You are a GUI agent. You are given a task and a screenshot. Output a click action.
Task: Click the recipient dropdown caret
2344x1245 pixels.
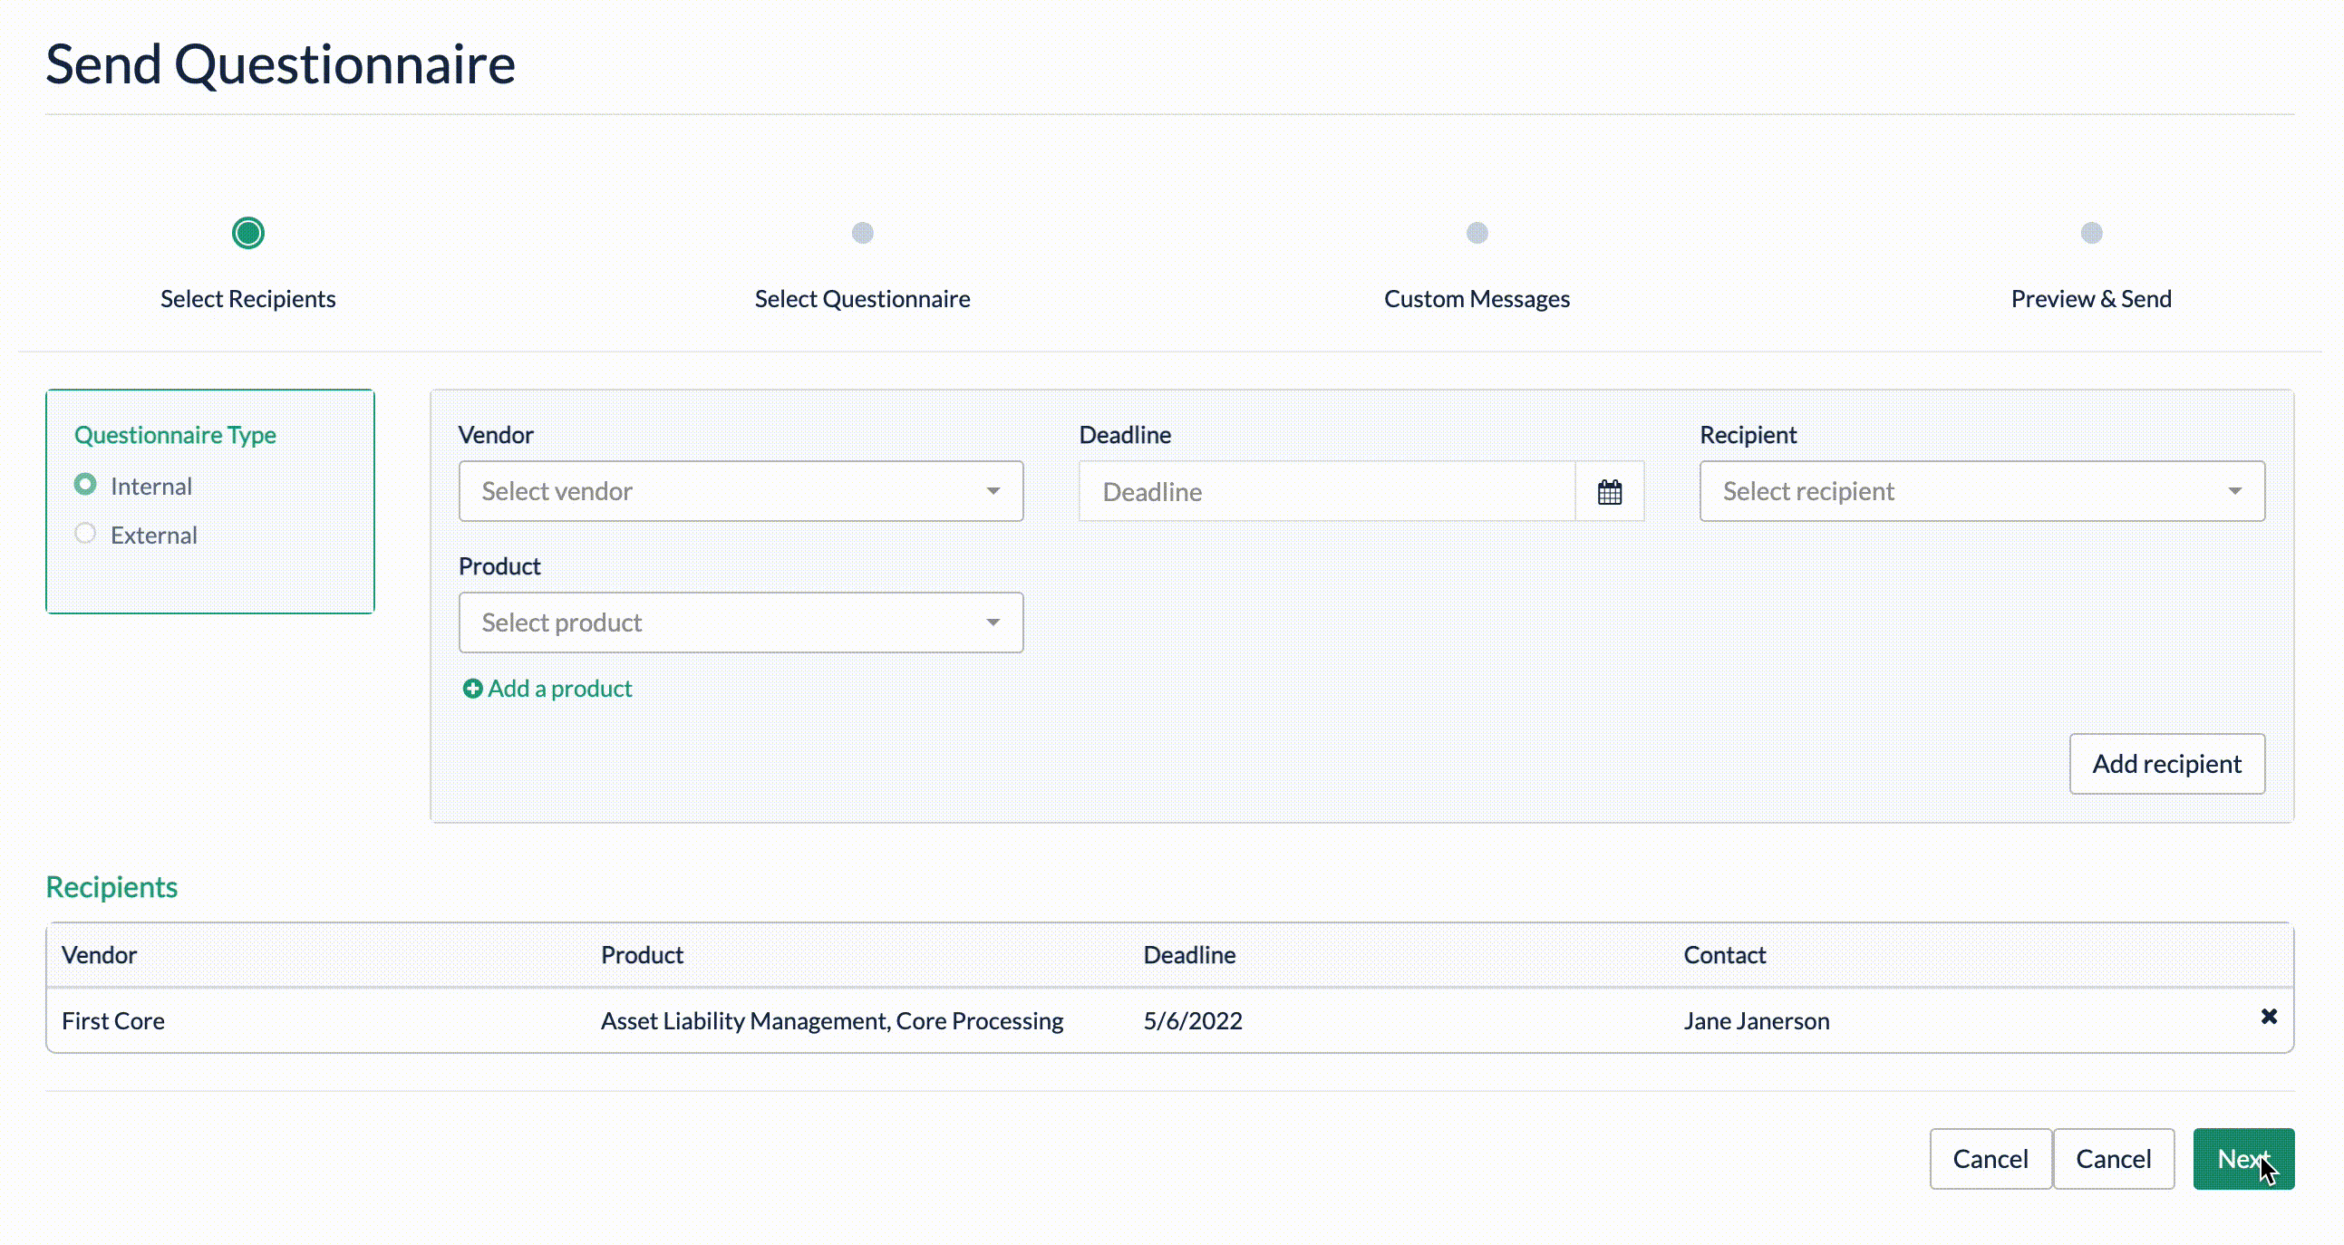2237,491
